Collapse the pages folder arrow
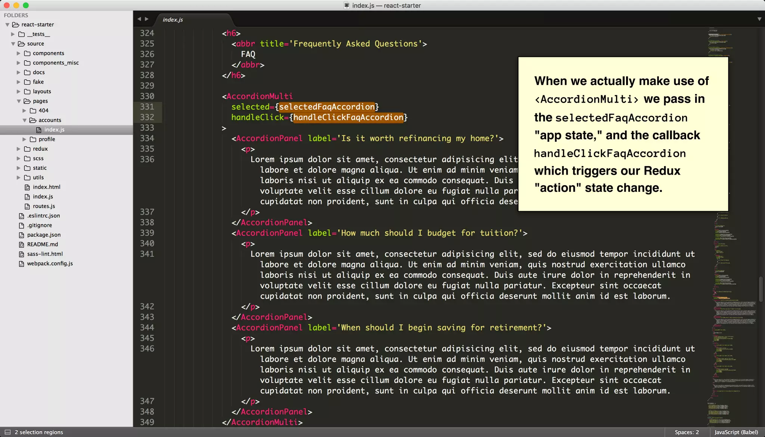The image size is (765, 437). (x=19, y=101)
